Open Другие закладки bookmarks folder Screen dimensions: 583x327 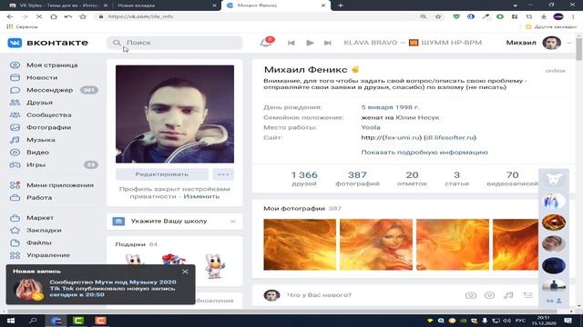click(551, 26)
